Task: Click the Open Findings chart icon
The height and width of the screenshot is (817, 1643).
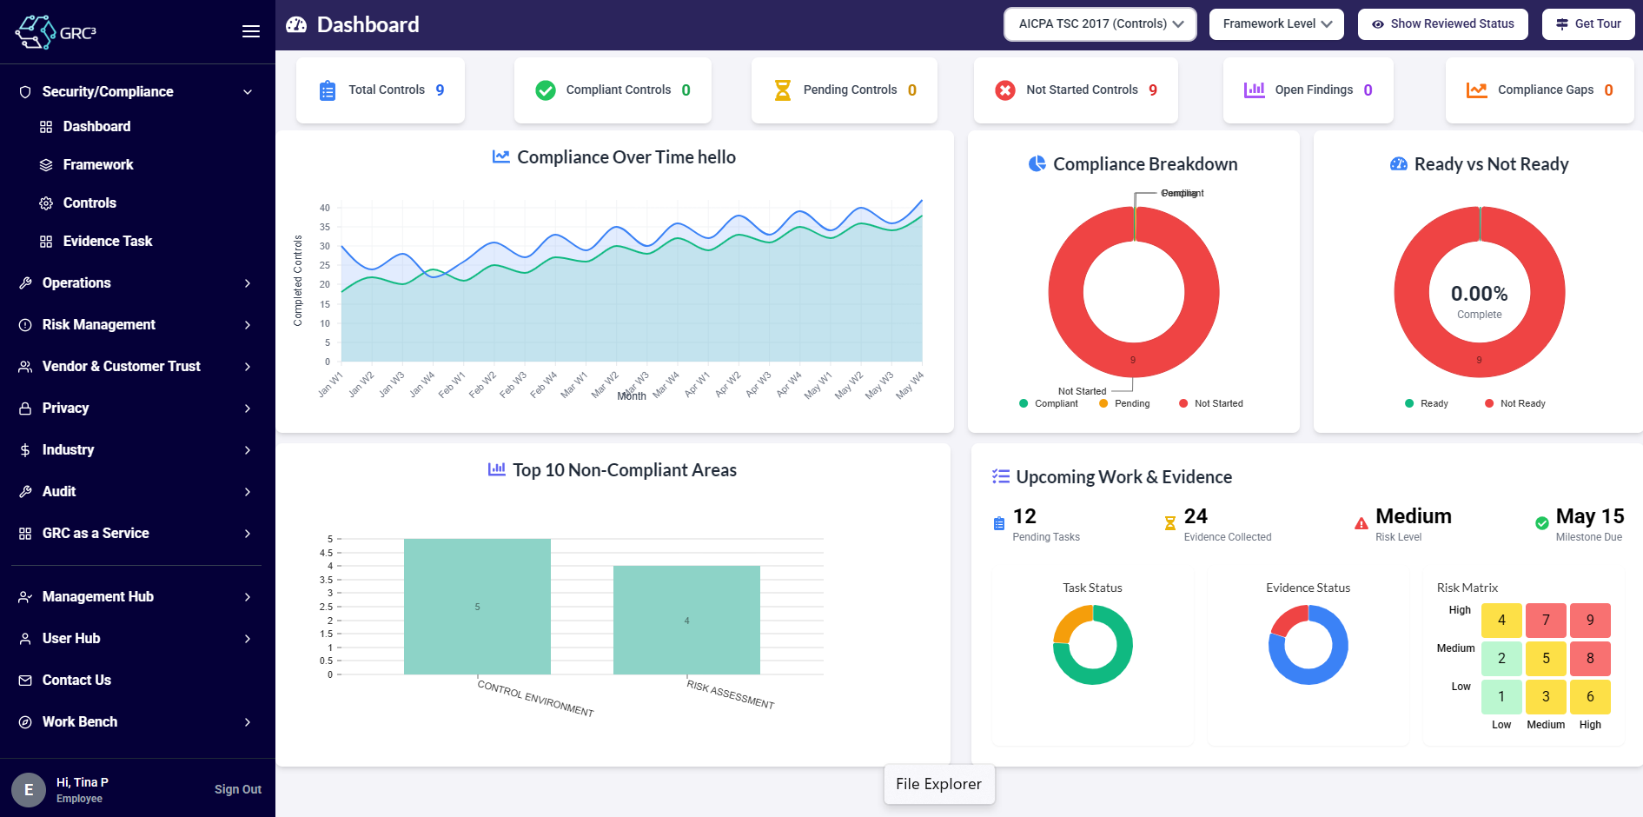Action: click(x=1254, y=90)
